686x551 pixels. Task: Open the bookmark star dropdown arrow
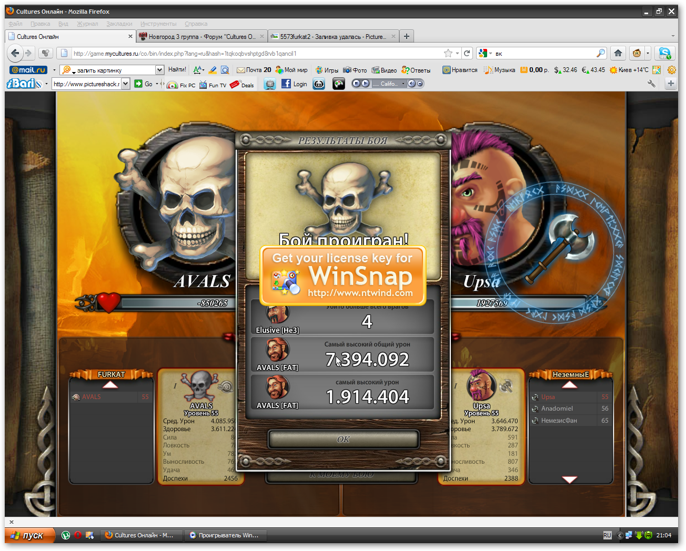tap(457, 53)
